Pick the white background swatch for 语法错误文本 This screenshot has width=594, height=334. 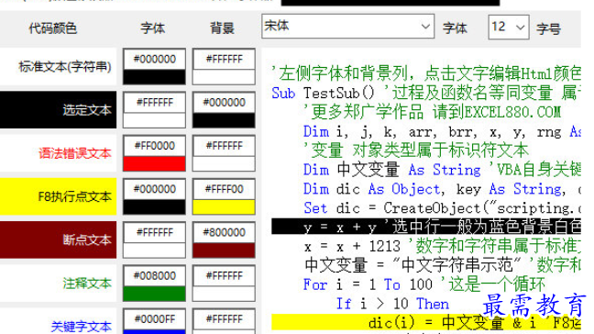coord(224,163)
